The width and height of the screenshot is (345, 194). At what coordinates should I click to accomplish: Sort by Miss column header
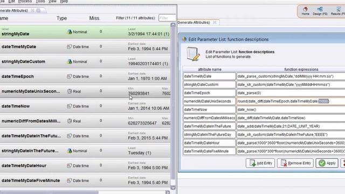tap(94, 18)
